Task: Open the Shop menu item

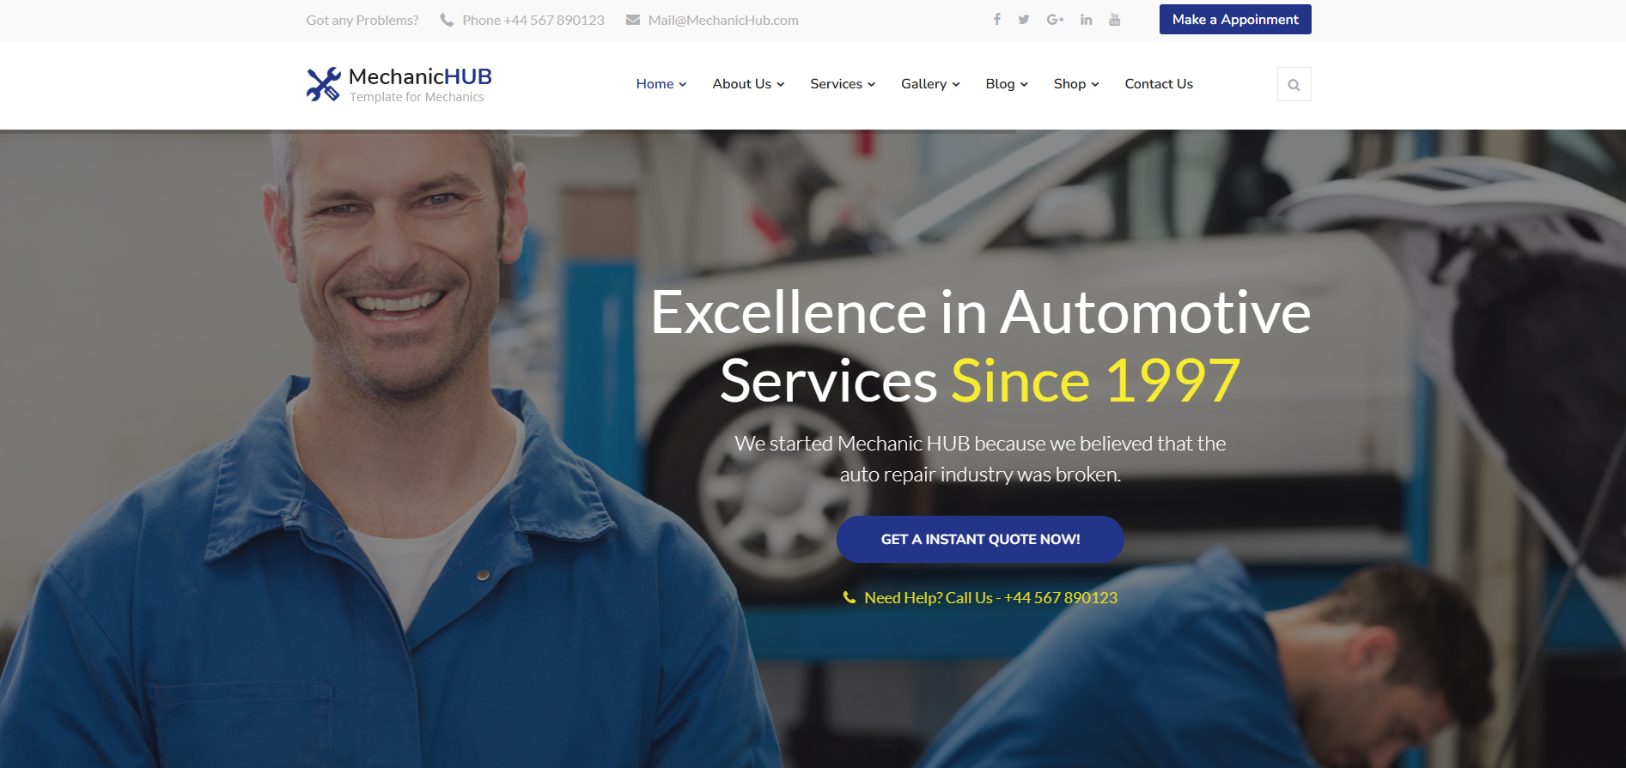Action: (x=1076, y=84)
